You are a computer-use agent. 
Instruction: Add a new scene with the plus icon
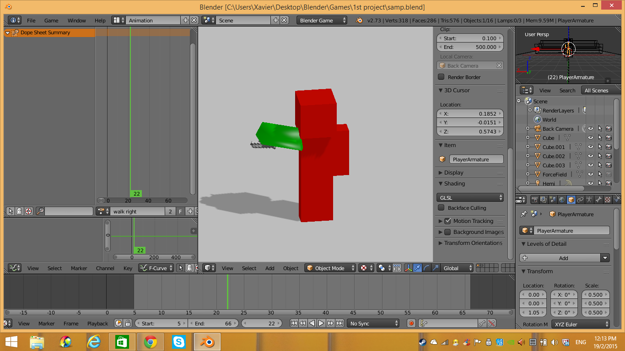[x=275, y=20]
